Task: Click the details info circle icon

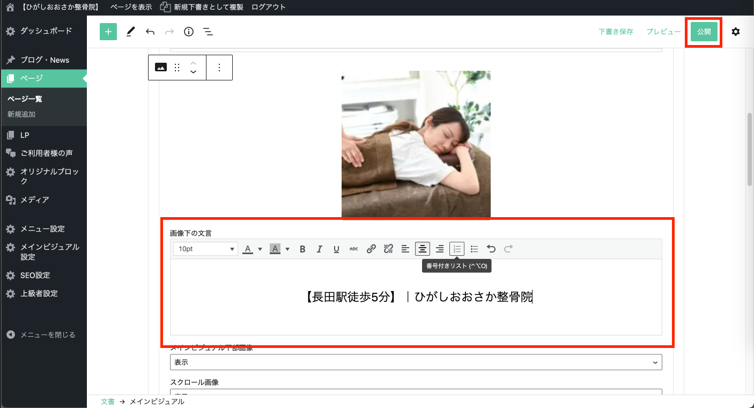Action: click(x=189, y=32)
